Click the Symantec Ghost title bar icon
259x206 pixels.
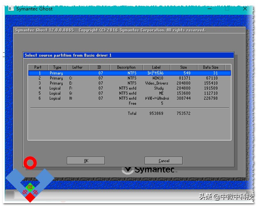tap(10, 9)
